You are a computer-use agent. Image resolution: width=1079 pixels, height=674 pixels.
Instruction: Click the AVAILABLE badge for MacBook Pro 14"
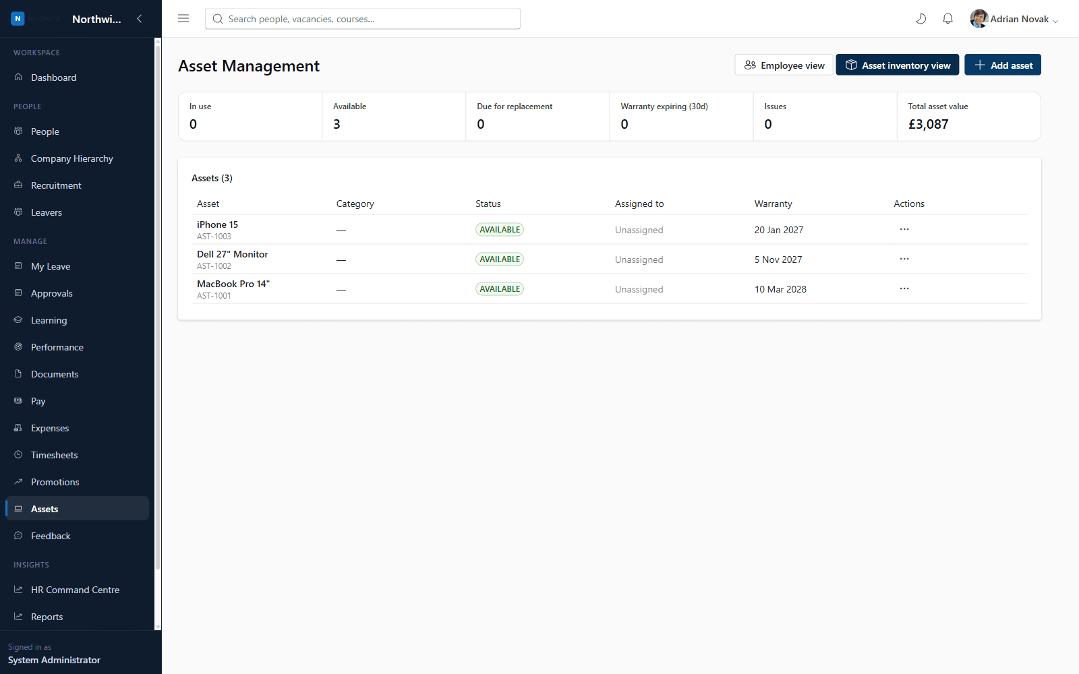(x=500, y=289)
